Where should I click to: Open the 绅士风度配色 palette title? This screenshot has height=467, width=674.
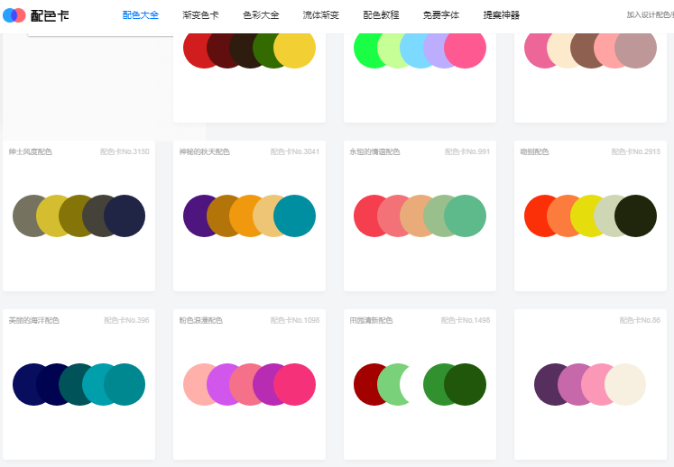[x=31, y=152]
